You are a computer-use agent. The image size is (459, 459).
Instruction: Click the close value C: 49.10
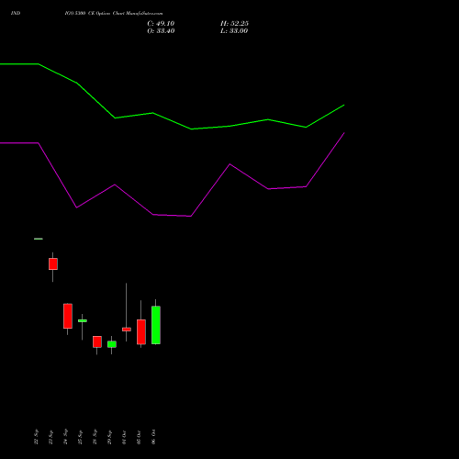coord(161,24)
